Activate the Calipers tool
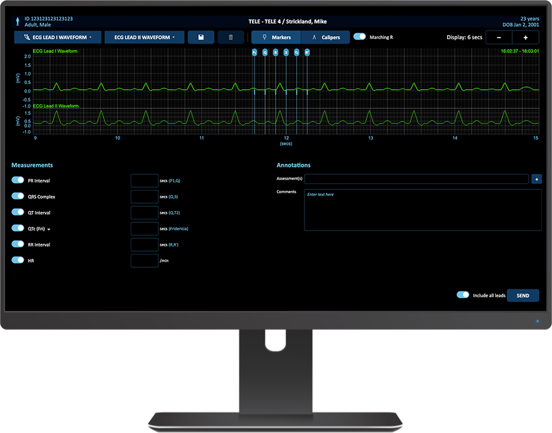This screenshot has height=433, width=552. coord(325,37)
